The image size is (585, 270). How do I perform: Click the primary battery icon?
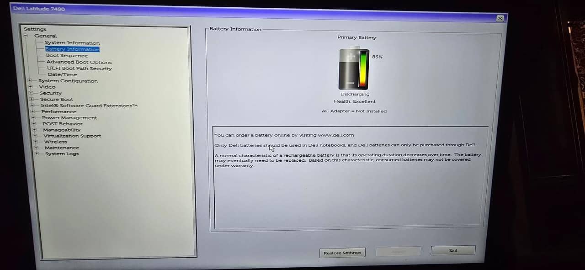pyautogui.click(x=353, y=69)
